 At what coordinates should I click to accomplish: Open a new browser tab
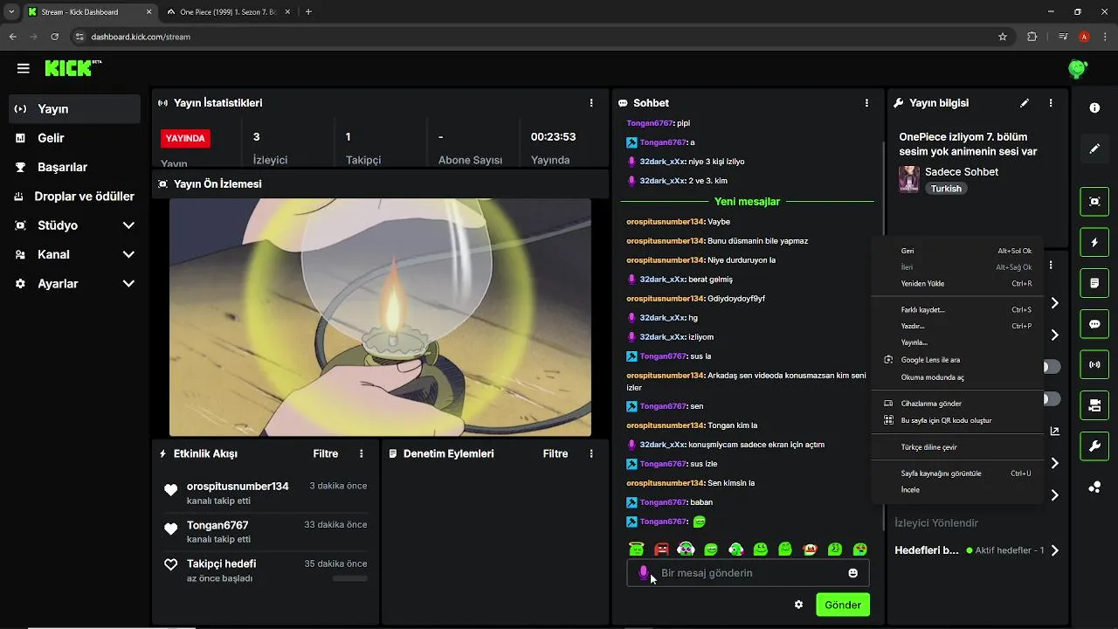(x=308, y=12)
